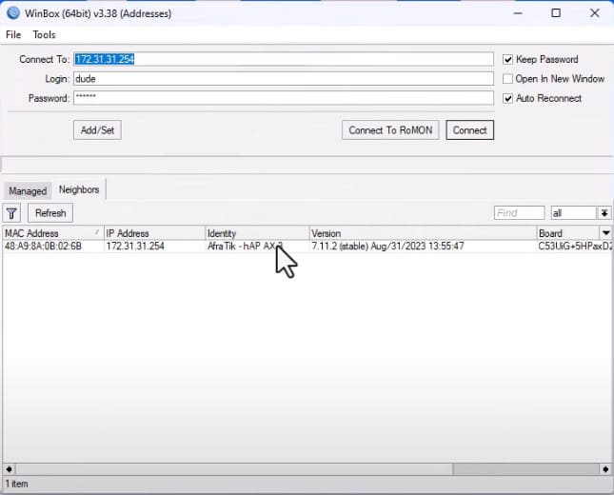614x495 pixels.
Task: Open the Tools menu
Action: click(x=44, y=35)
